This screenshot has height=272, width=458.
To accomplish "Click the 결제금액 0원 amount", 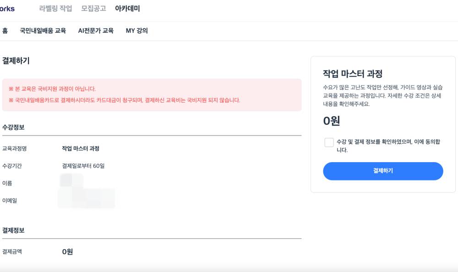I will 67,251.
